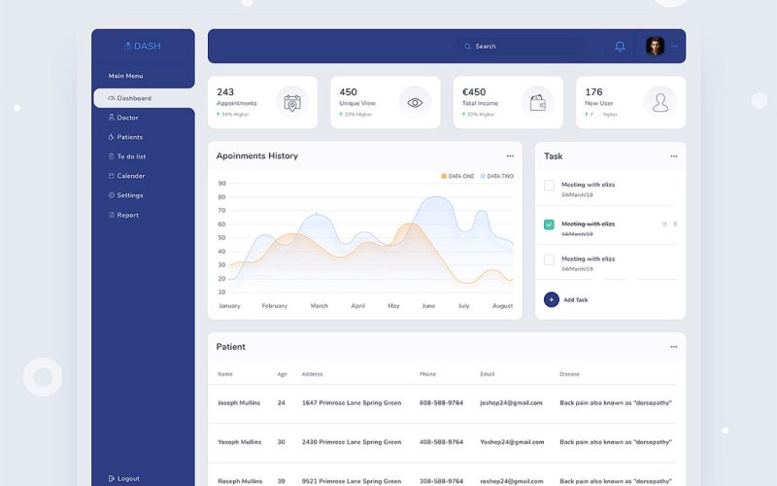Image resolution: width=777 pixels, height=486 pixels.
Task: Select Dashboard in the main menu
Action: pyautogui.click(x=144, y=98)
